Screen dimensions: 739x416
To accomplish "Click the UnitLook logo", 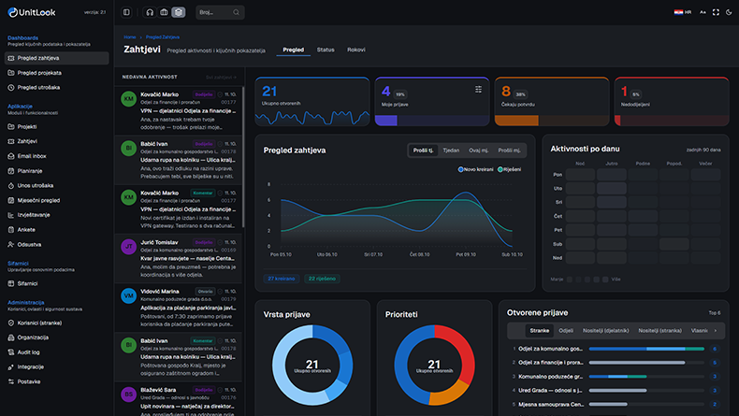I will coord(32,12).
